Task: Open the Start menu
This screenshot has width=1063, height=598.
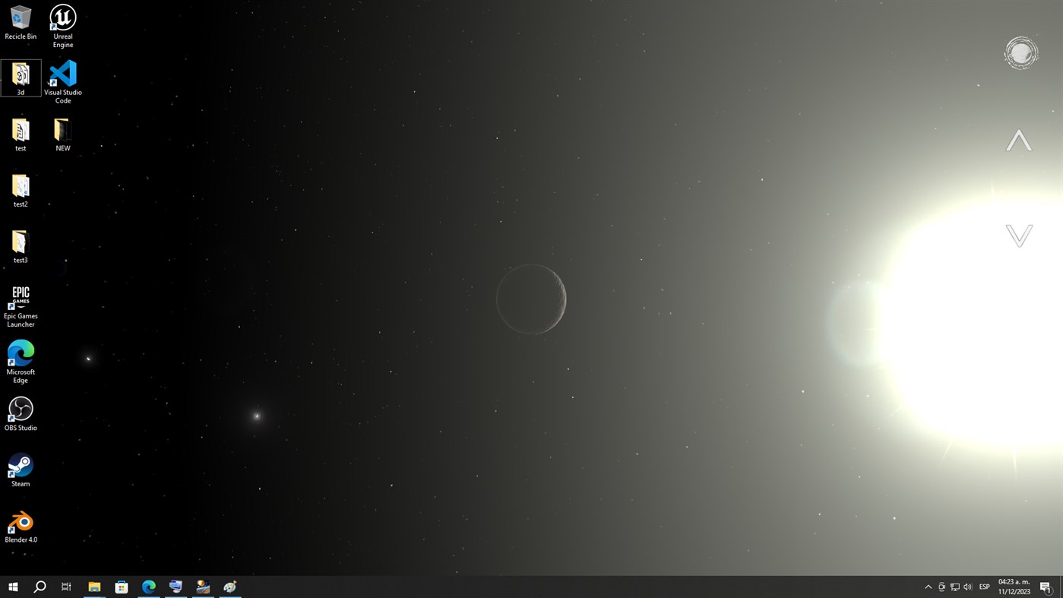Action: pyautogui.click(x=11, y=586)
